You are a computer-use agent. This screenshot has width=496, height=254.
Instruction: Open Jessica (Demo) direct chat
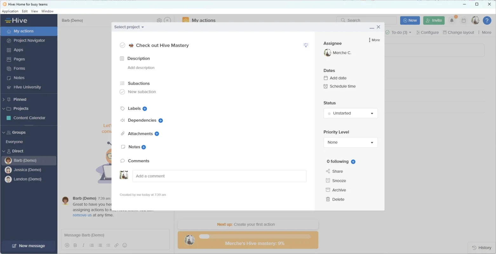[x=29, y=170]
